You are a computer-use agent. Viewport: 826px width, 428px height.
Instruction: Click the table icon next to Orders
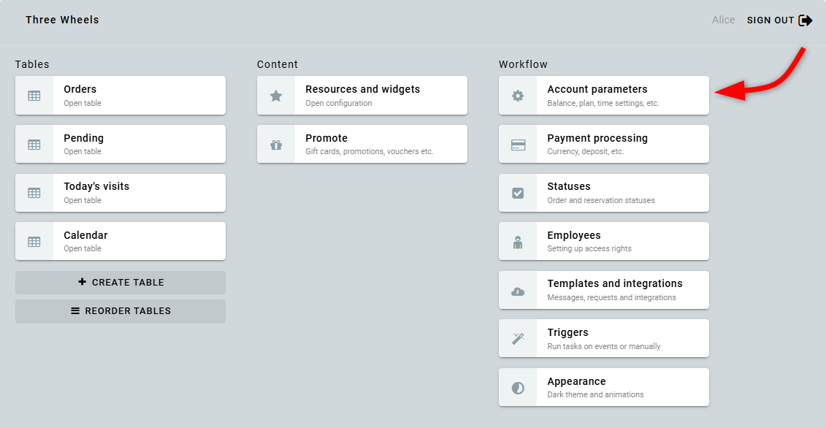[34, 96]
